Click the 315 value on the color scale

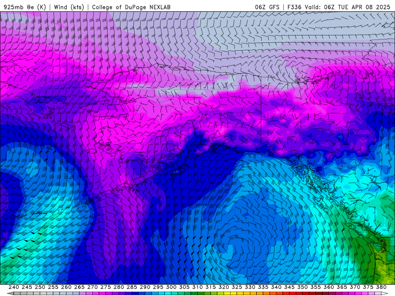coord(210,287)
